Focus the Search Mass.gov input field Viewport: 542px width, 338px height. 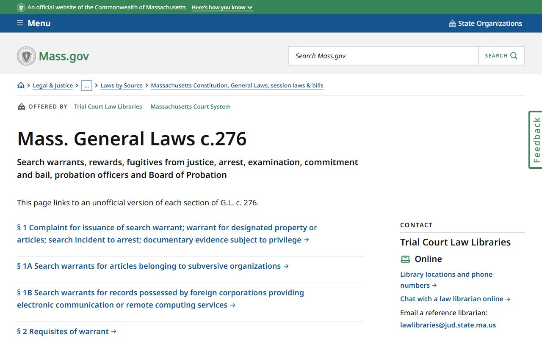click(x=383, y=56)
